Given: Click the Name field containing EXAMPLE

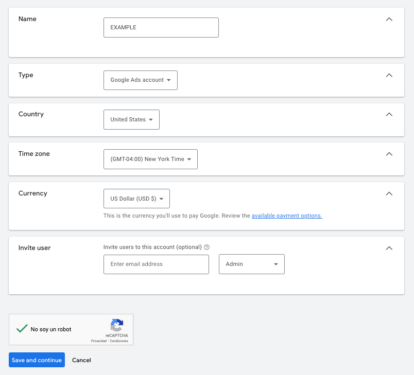Looking at the screenshot, I should coord(161,28).
